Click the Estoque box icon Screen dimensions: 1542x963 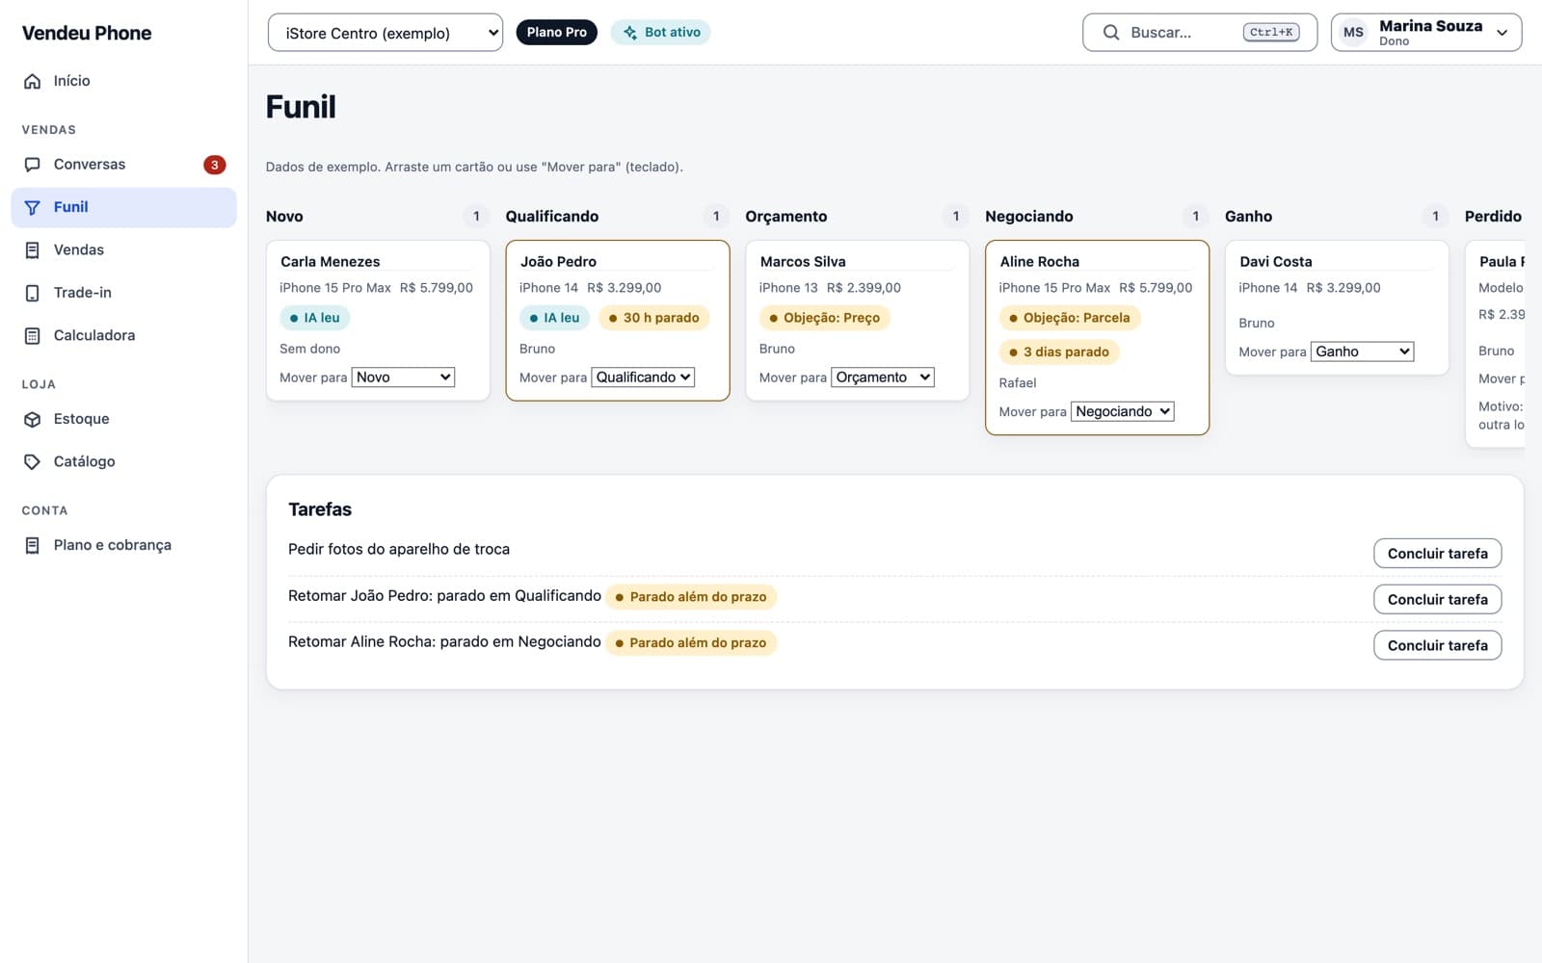(x=32, y=419)
